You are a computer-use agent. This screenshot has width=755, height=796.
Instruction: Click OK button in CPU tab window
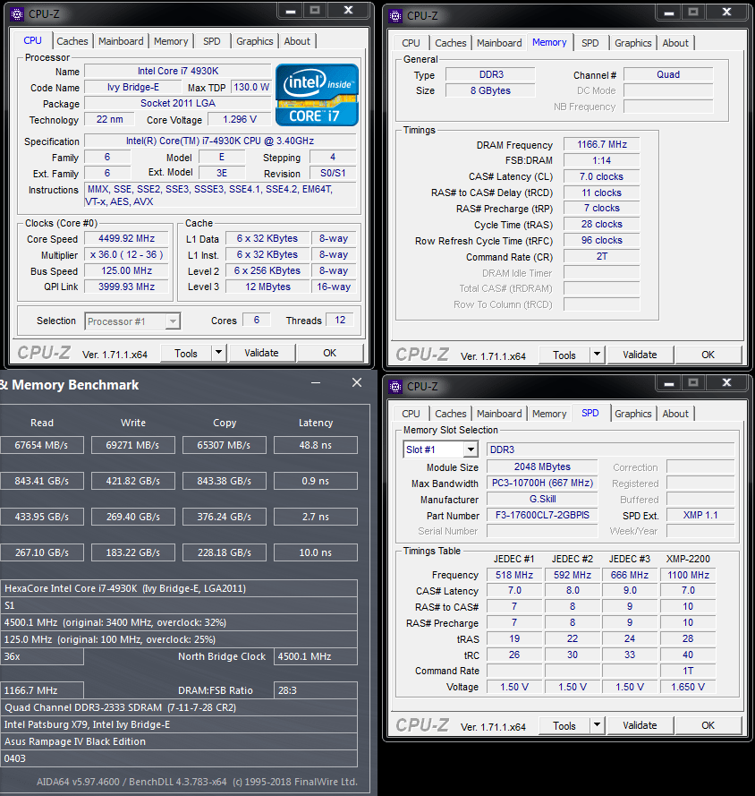point(329,353)
